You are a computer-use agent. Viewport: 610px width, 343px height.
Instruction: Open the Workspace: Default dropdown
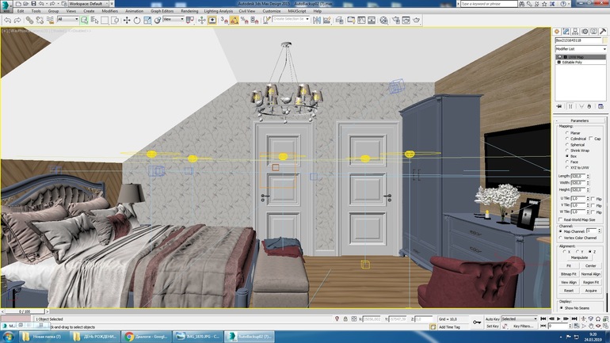click(x=89, y=4)
